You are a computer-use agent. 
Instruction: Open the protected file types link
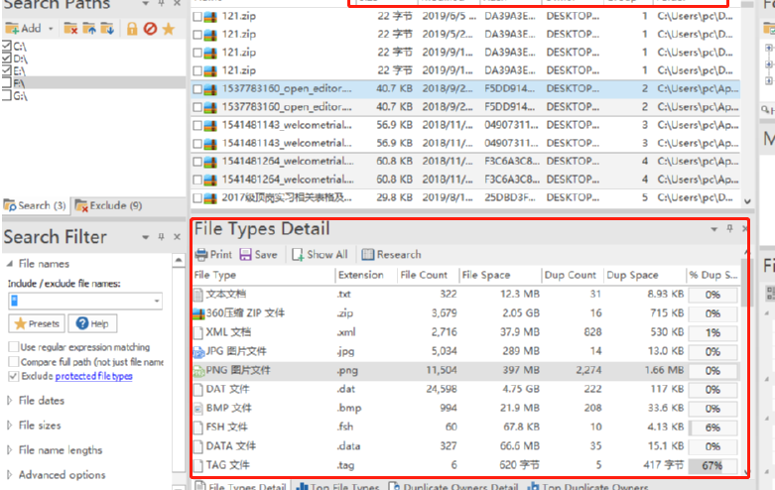click(x=94, y=376)
